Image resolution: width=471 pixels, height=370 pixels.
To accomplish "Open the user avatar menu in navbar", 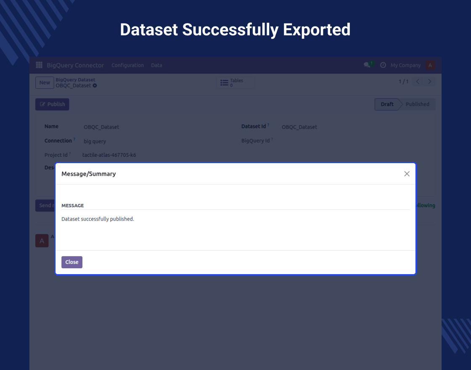I will pyautogui.click(x=430, y=65).
